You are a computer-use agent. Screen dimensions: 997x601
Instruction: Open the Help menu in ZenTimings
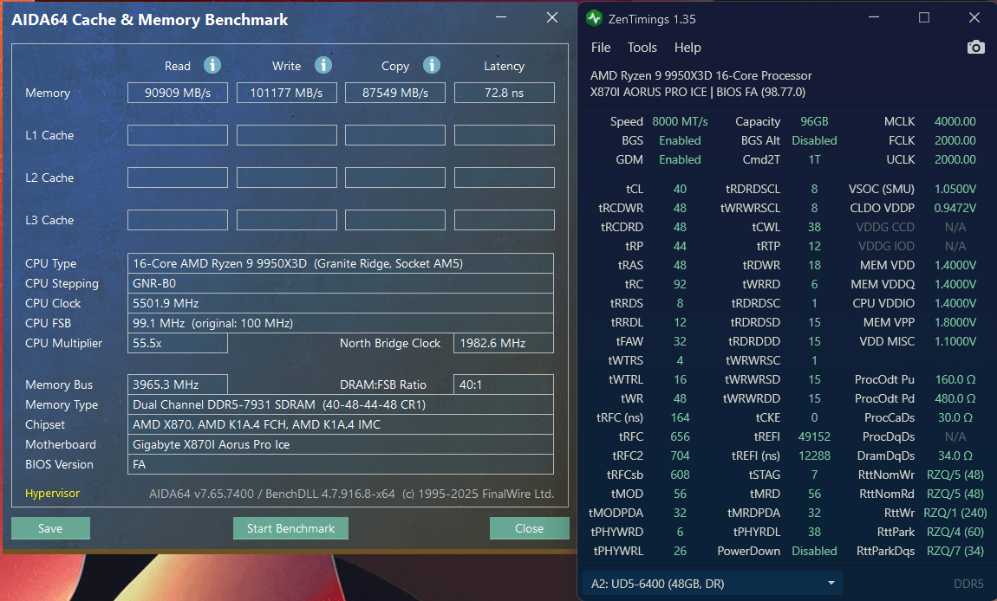pos(687,48)
